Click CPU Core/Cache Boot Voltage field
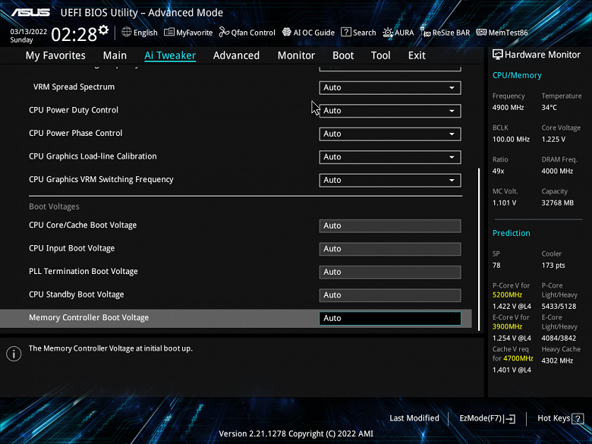 click(x=389, y=225)
